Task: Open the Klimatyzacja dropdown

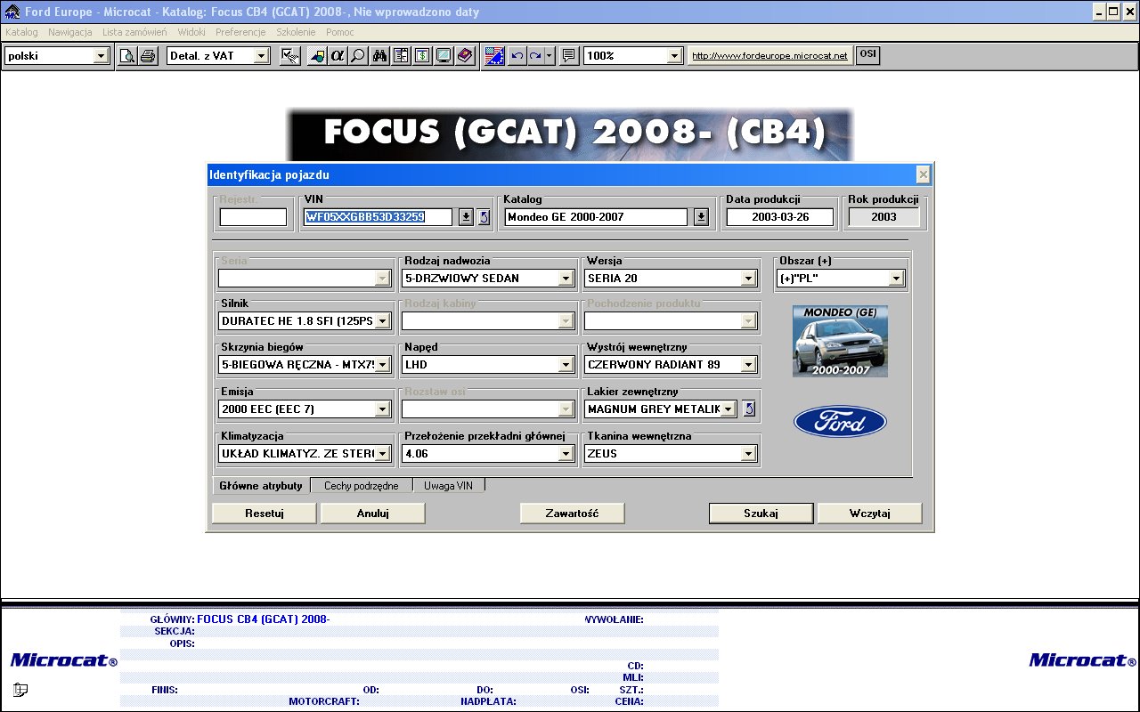Action: pyautogui.click(x=382, y=454)
